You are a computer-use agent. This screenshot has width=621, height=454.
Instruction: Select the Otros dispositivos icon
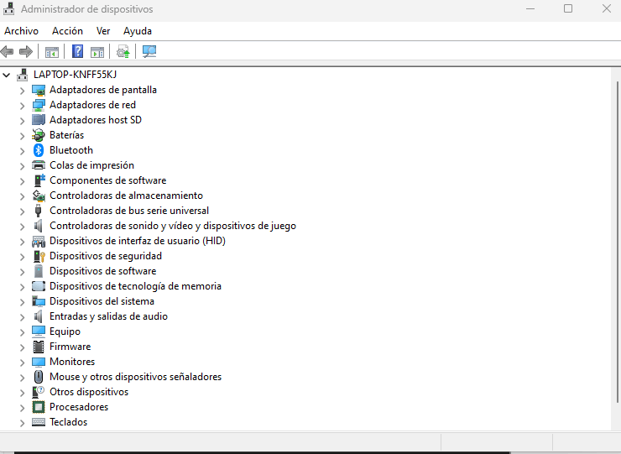39,392
